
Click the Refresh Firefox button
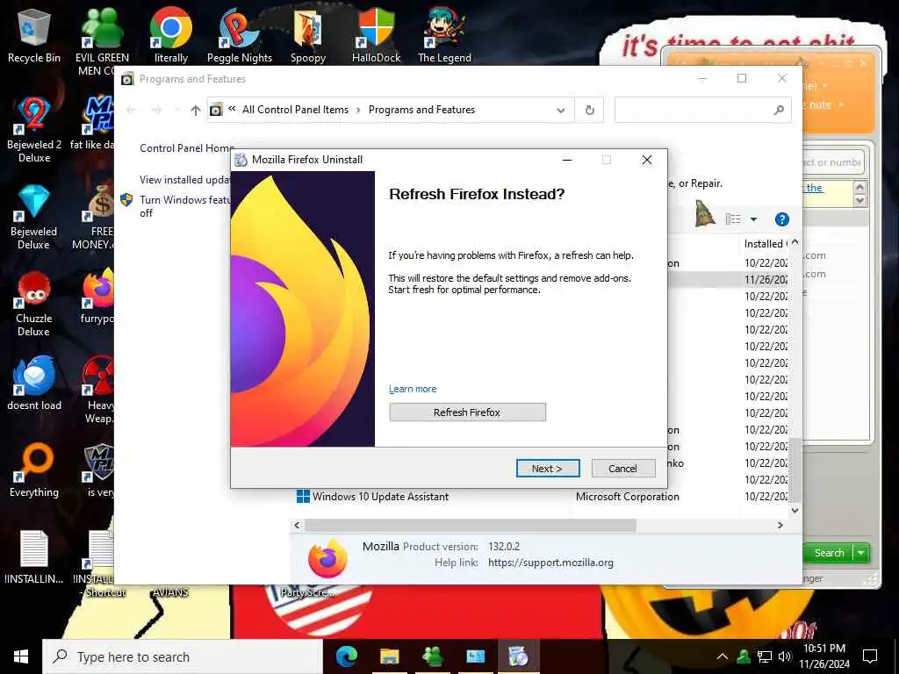[467, 412]
